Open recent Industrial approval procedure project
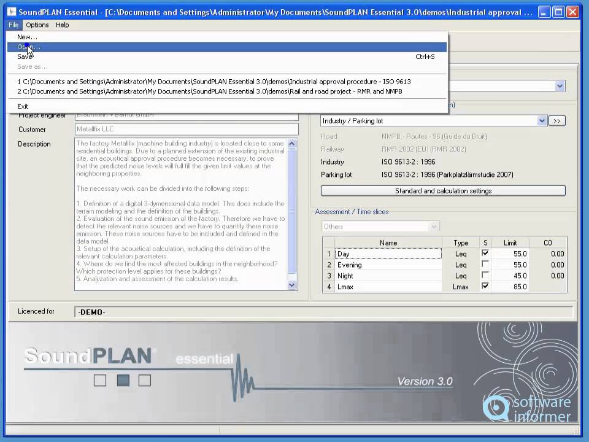 (x=227, y=82)
